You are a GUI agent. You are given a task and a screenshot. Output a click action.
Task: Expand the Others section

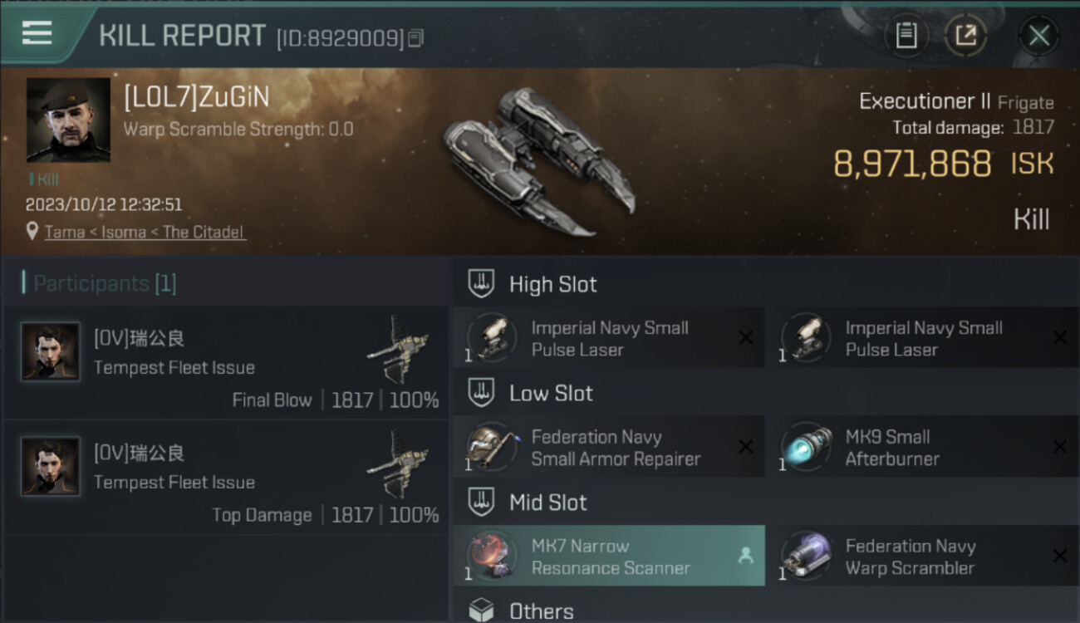coord(541,611)
